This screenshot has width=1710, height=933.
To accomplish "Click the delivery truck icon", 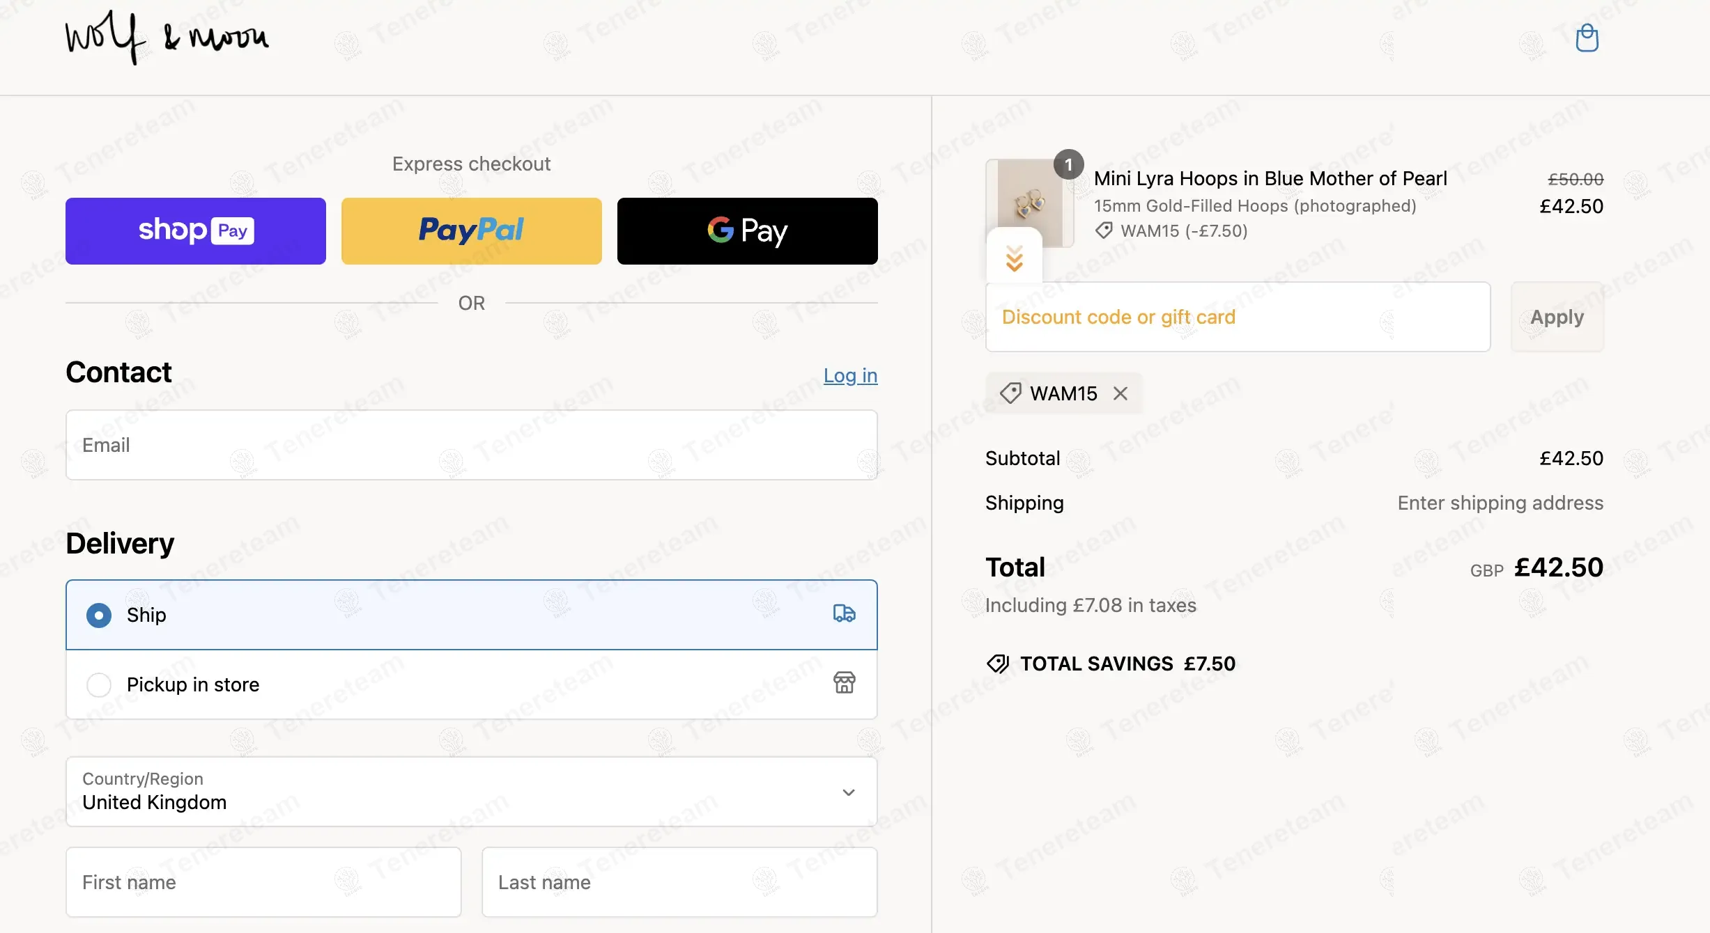I will pos(844,613).
